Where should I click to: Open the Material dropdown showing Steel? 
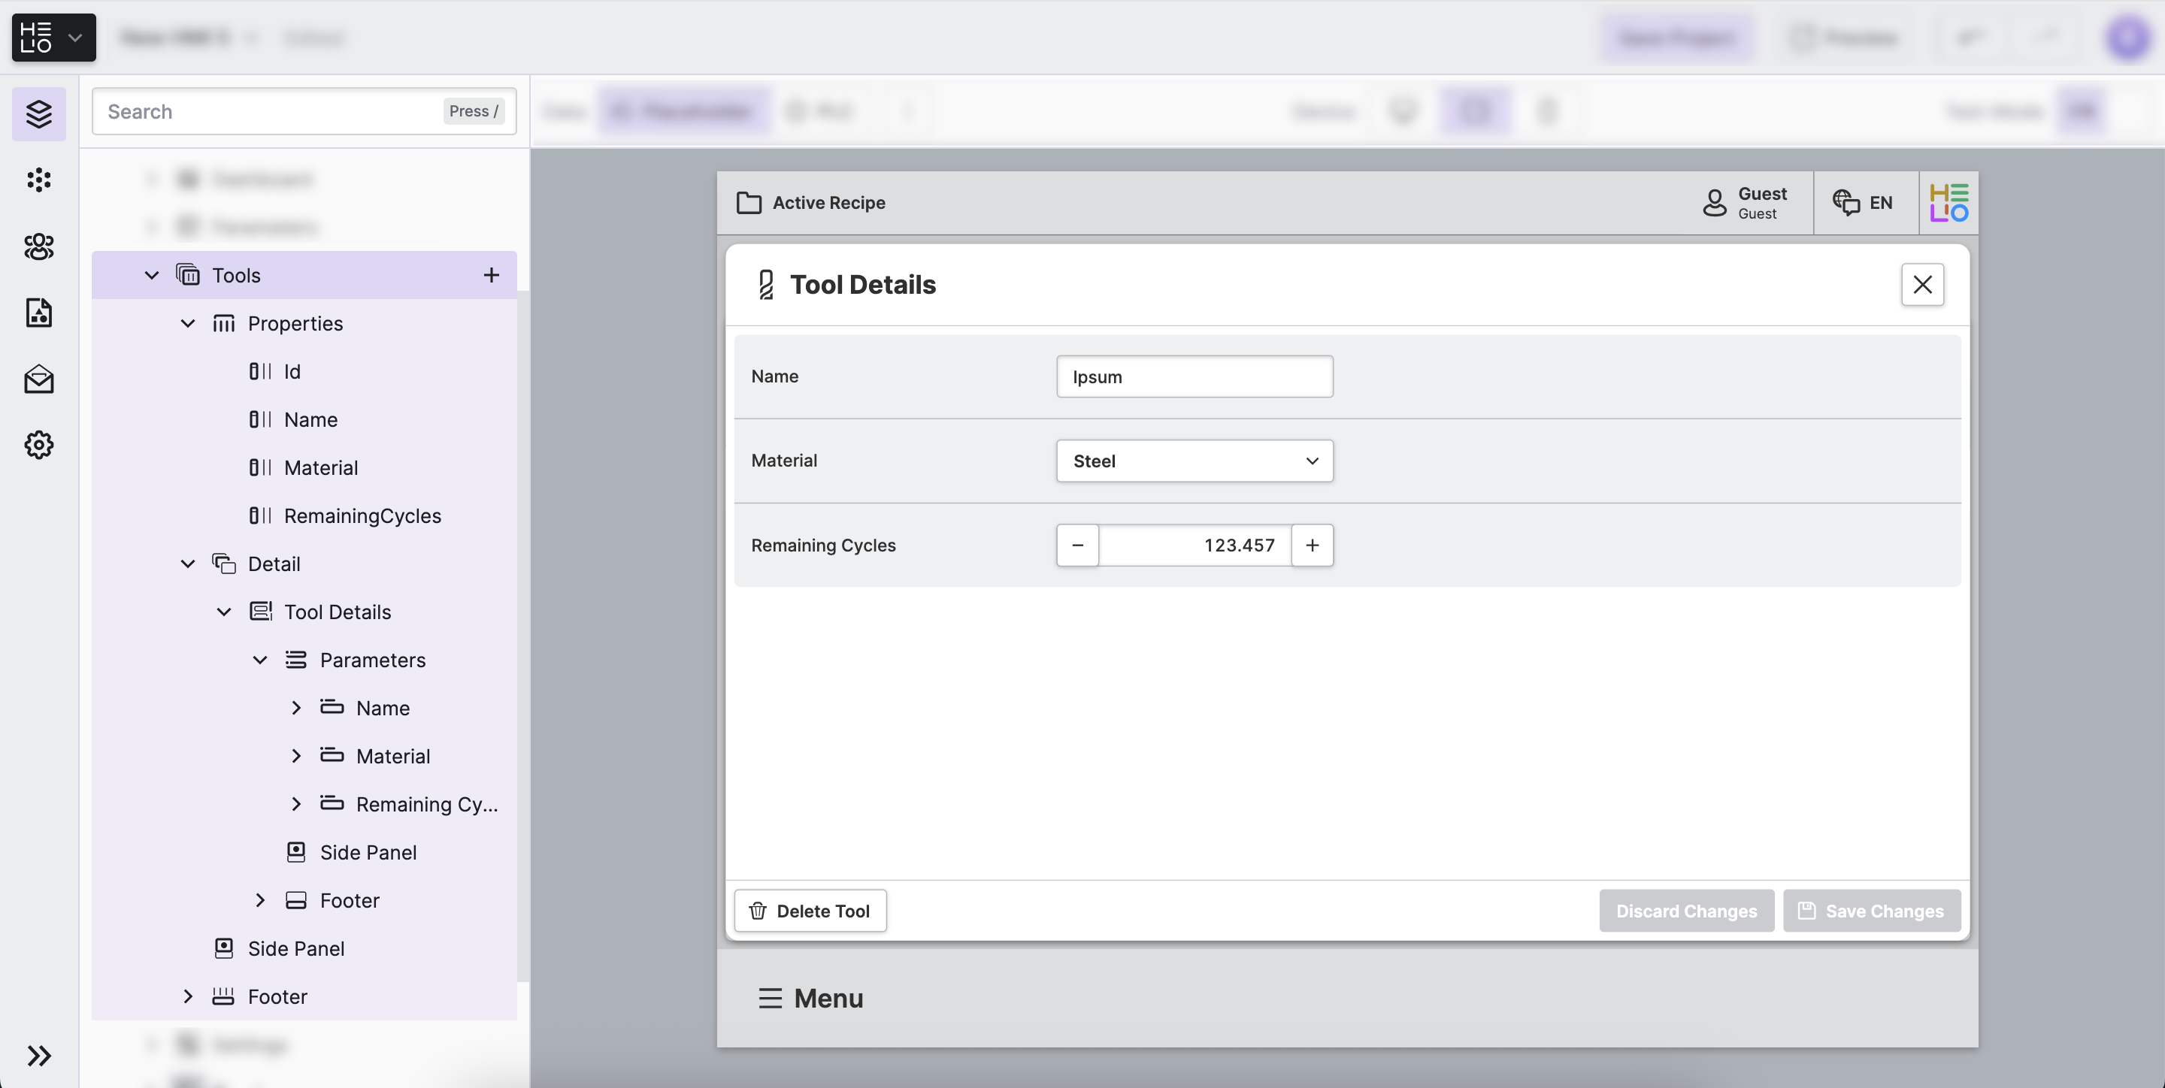coord(1194,461)
